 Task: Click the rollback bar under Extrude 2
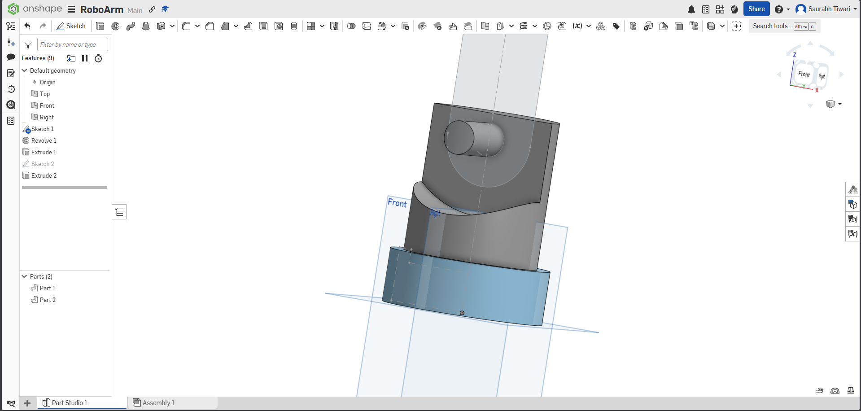[x=65, y=187]
